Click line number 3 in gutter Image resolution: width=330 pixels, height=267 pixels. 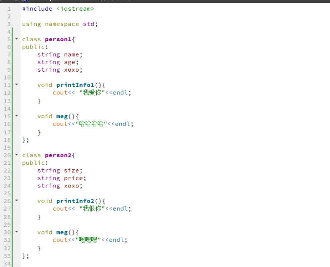click(x=9, y=24)
